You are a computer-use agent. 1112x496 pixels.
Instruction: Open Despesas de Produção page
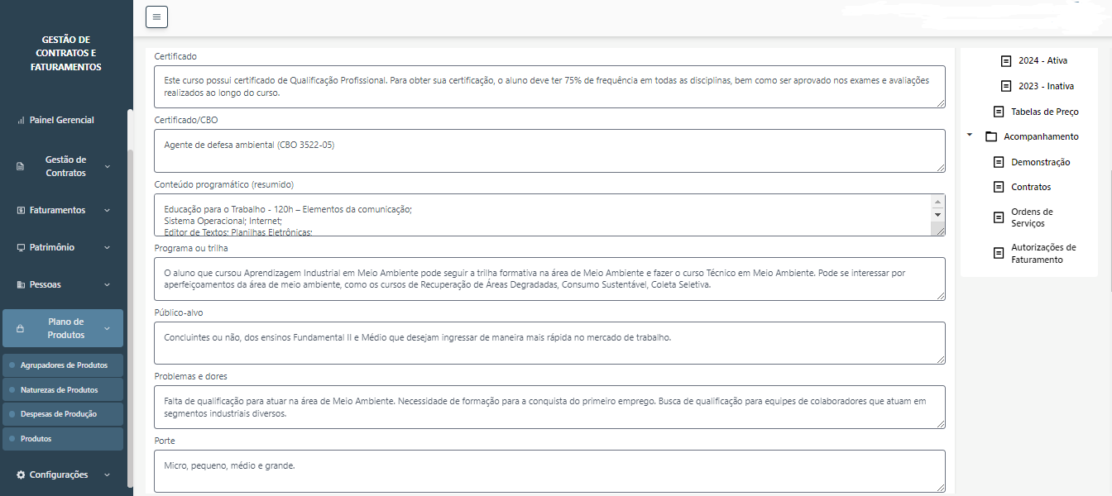tap(58, 414)
